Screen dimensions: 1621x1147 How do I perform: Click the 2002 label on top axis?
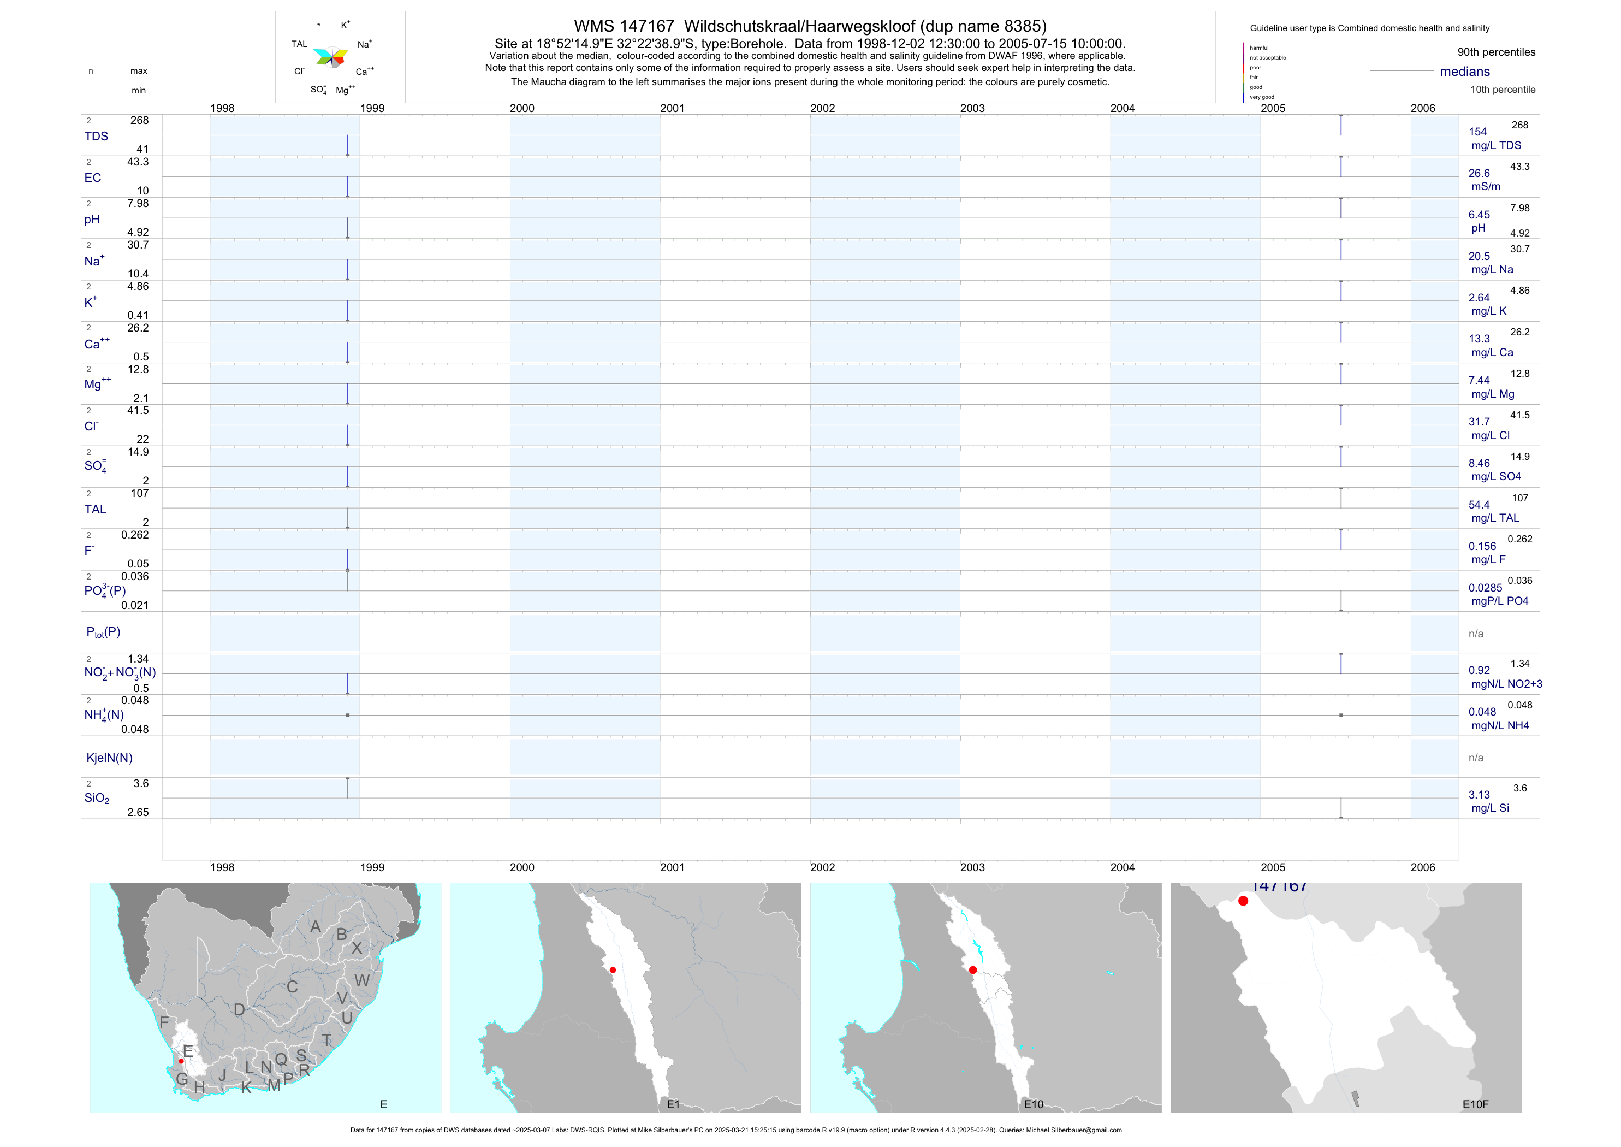point(822,108)
